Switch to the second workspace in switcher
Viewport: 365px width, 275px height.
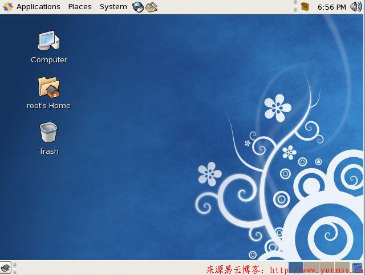click(311, 268)
